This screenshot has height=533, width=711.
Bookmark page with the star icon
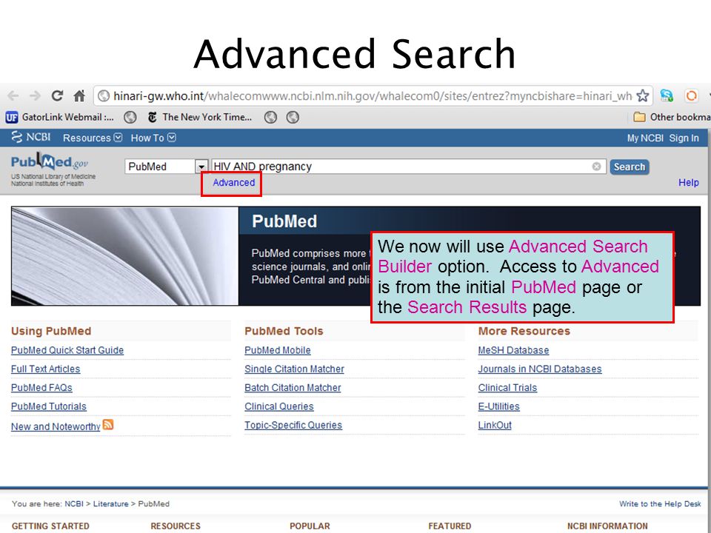tap(642, 95)
